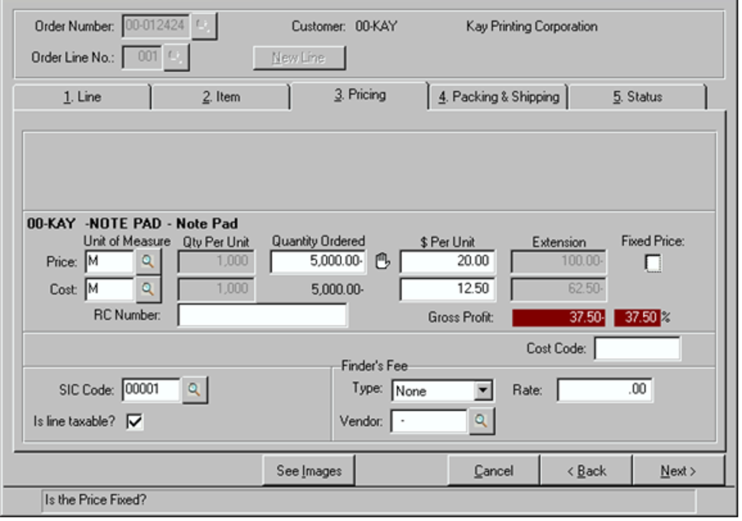The height and width of the screenshot is (521, 742).
Task: Click the Cost unit of measure field
Action: pyautogui.click(x=110, y=289)
